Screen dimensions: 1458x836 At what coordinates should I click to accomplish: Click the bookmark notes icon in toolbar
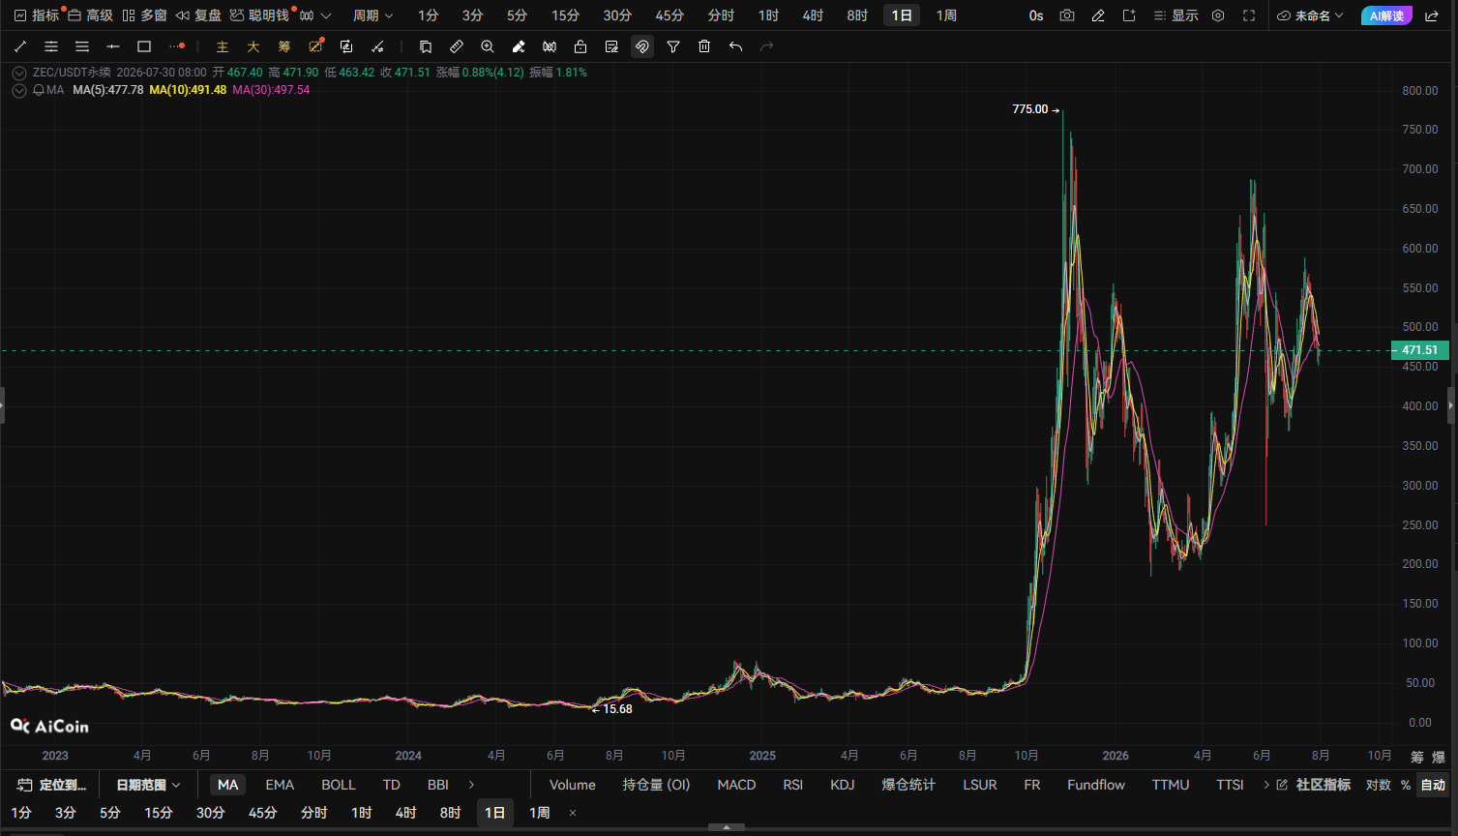click(x=426, y=46)
